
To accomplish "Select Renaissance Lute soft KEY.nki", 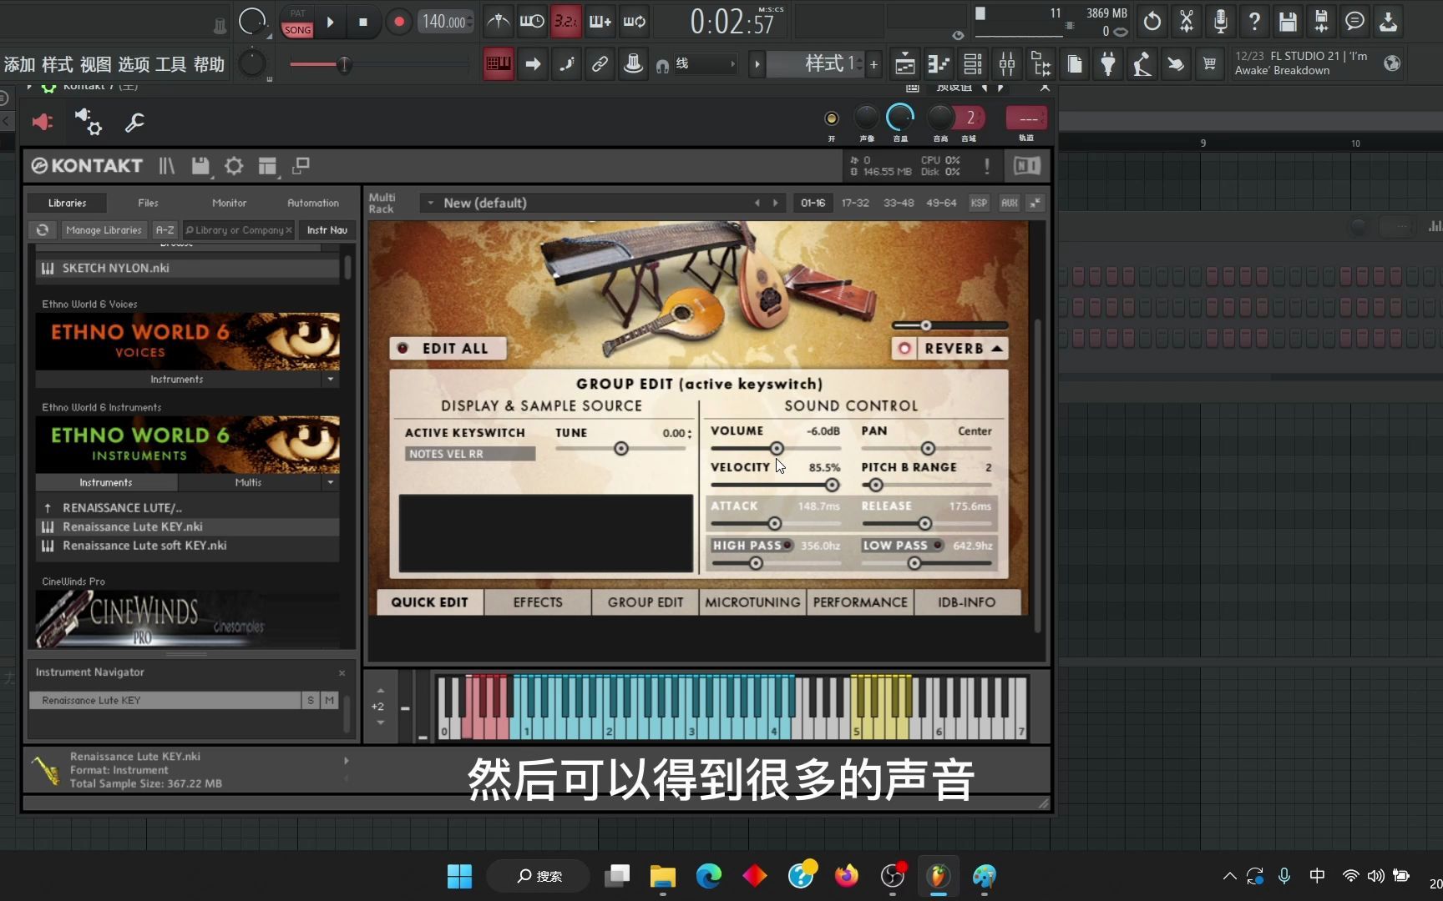I will (x=188, y=546).
